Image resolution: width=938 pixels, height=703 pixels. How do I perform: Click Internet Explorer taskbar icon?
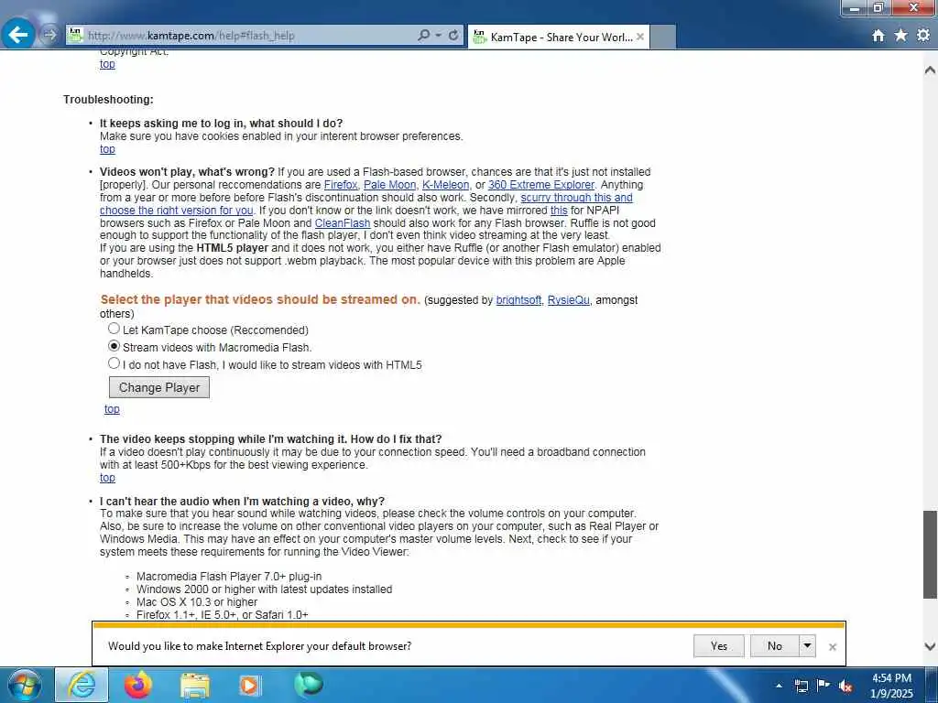tap(82, 685)
